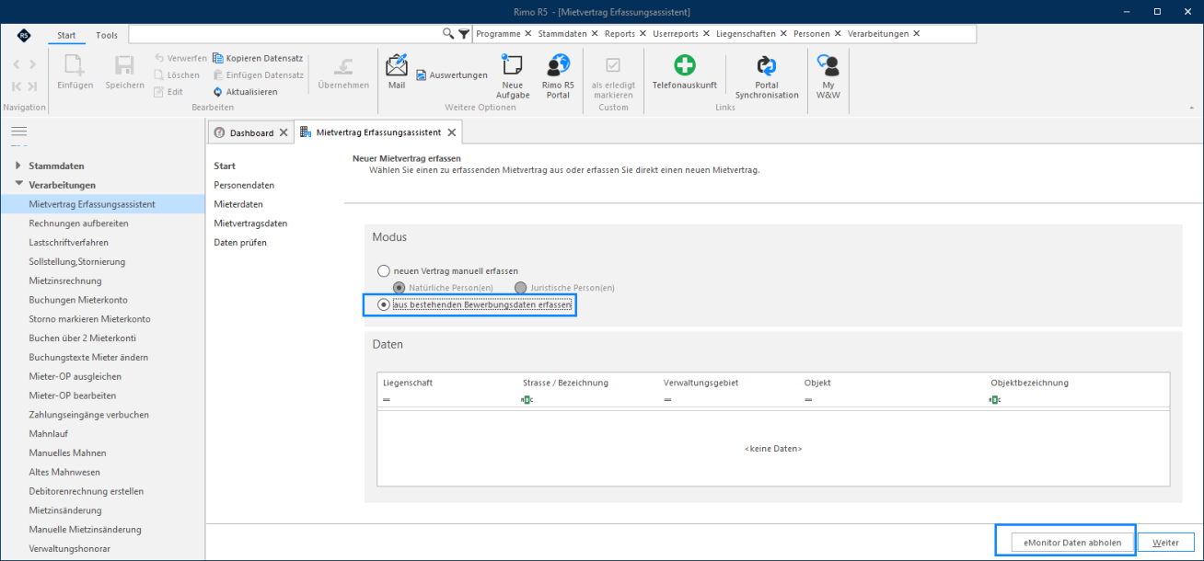Create a Neue Aufgabe
The height and width of the screenshot is (561, 1204).
513,76
